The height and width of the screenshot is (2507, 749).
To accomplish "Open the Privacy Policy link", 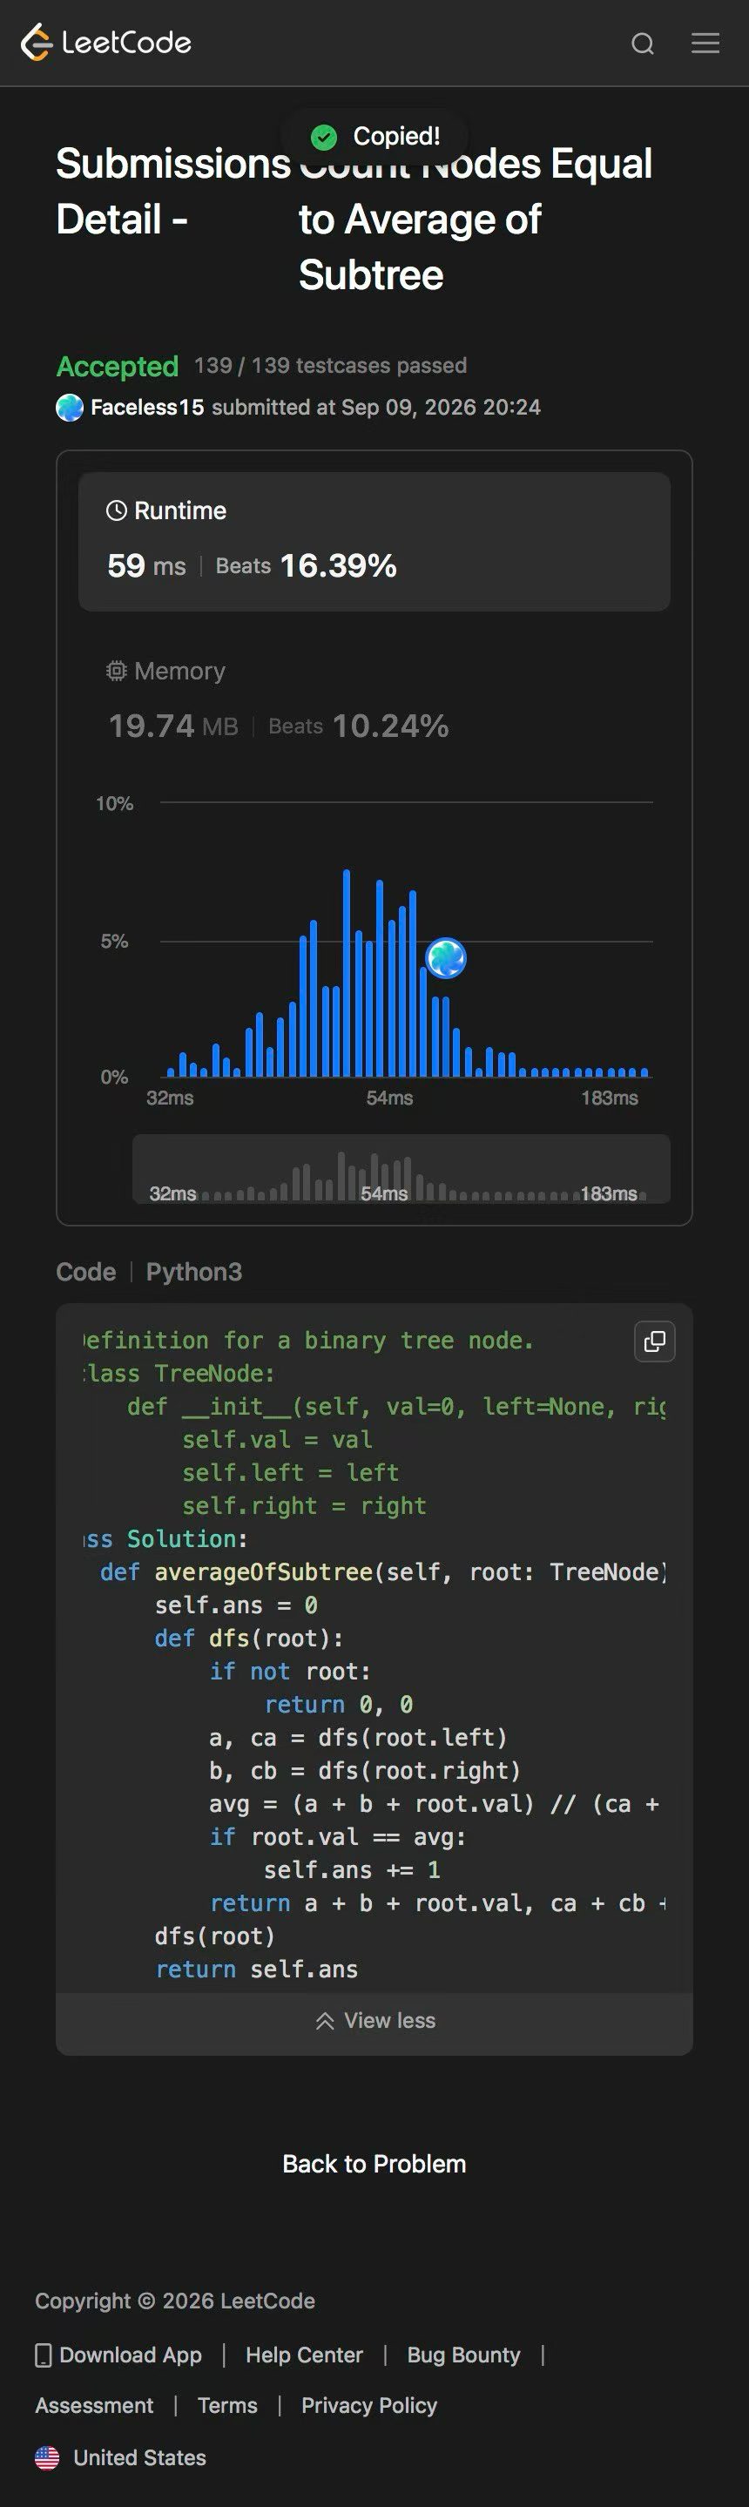I will tap(369, 2406).
